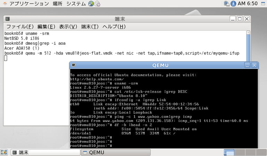Open the アプリケーション menu
267x156 pixels.
29,3
